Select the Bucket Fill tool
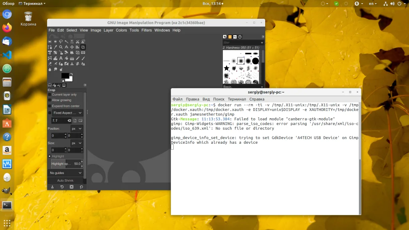Image resolution: width=409 pixels, height=230 pixels. 67,58
